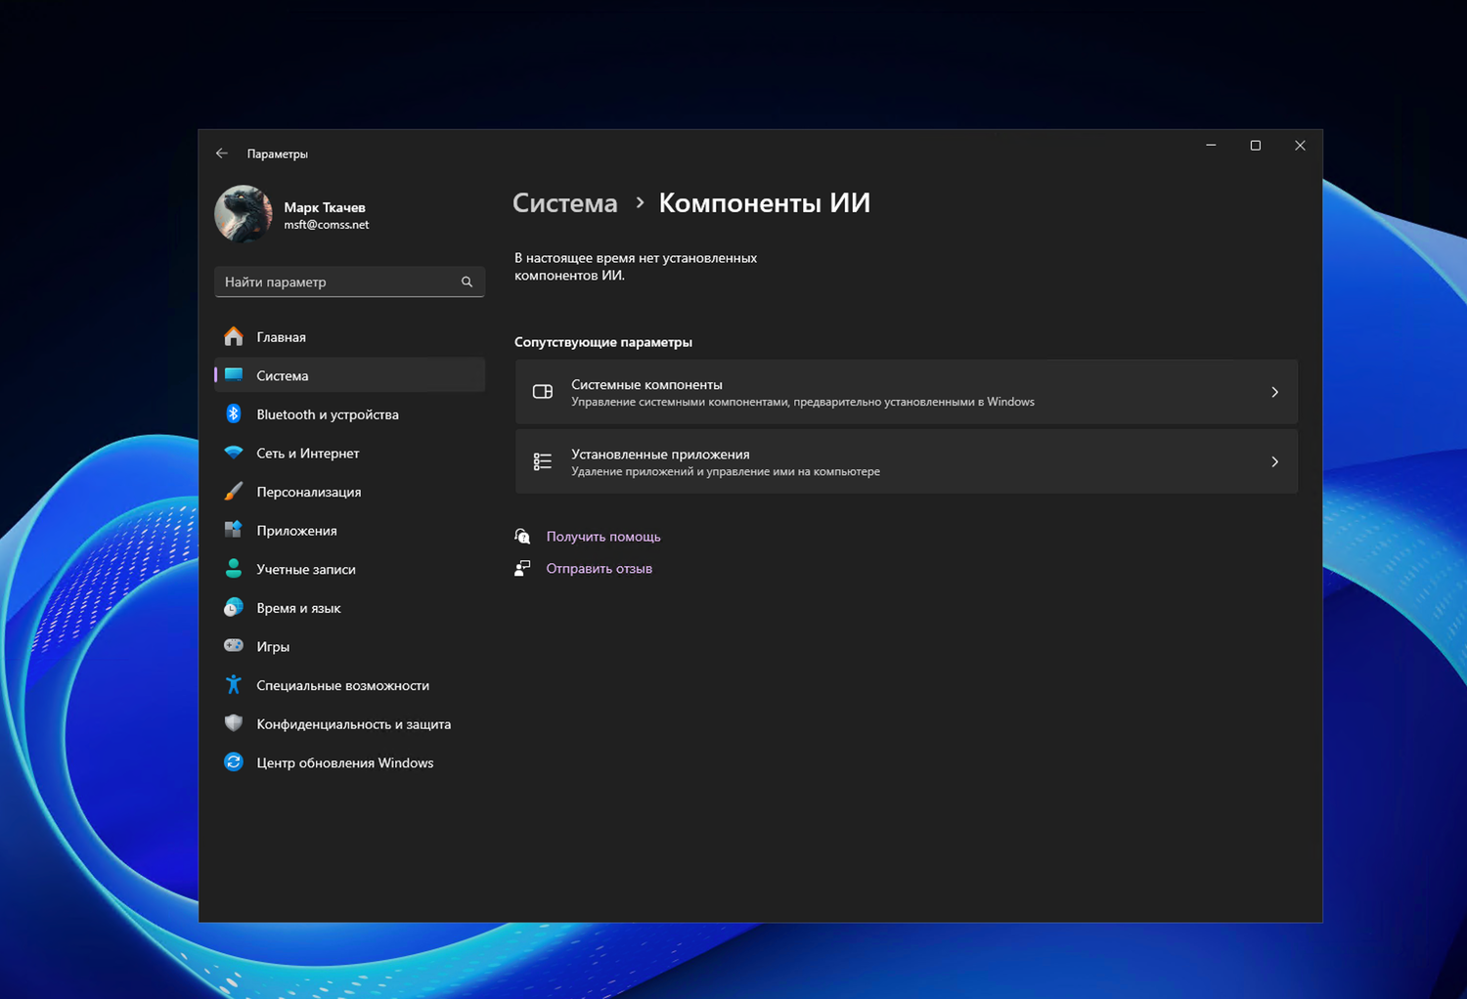Open the Главная home icon
The height and width of the screenshot is (999, 1467).
click(233, 336)
